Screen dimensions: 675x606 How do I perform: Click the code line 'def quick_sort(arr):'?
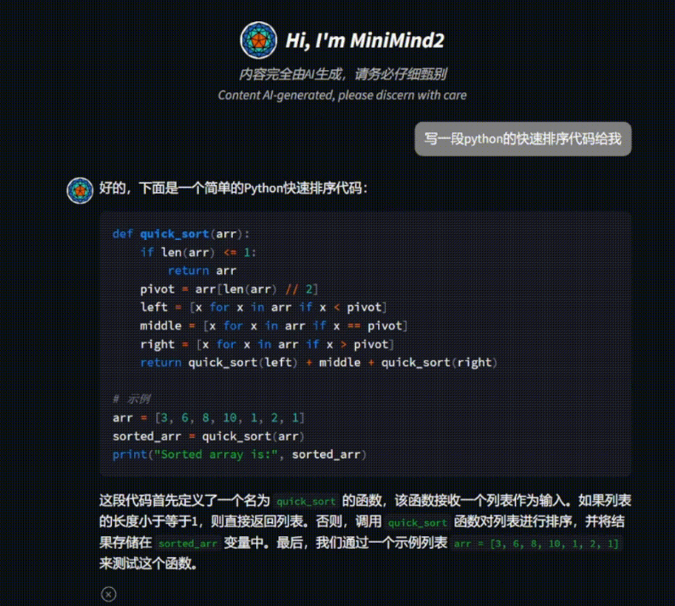pyautogui.click(x=181, y=234)
